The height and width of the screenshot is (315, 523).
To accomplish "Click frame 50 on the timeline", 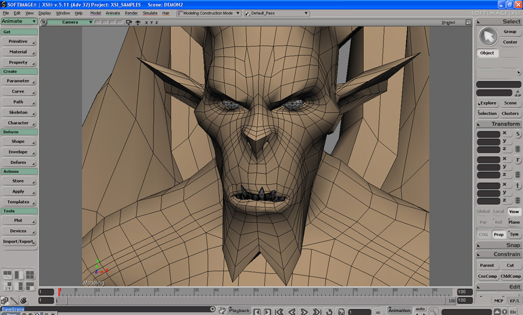I will [256, 292].
